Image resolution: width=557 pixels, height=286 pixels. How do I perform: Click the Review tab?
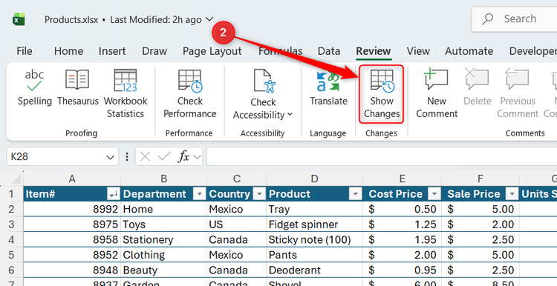pos(374,51)
